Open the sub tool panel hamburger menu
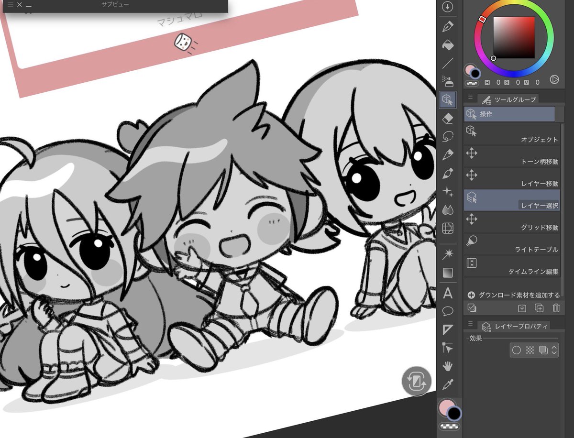 tap(470, 97)
